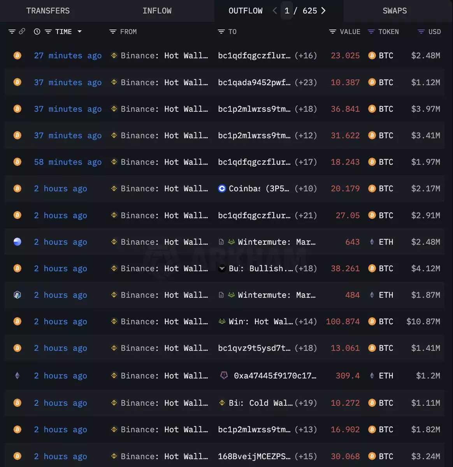Click the contract document icon on 484 ETH row
The image size is (453, 467).
coord(221,295)
